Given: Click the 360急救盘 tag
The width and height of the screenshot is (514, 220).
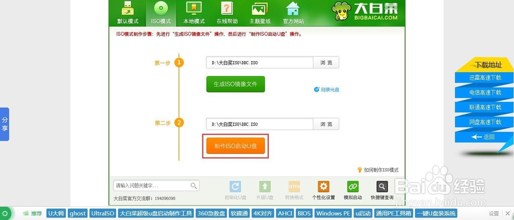Looking at the screenshot, I should coord(211,213).
